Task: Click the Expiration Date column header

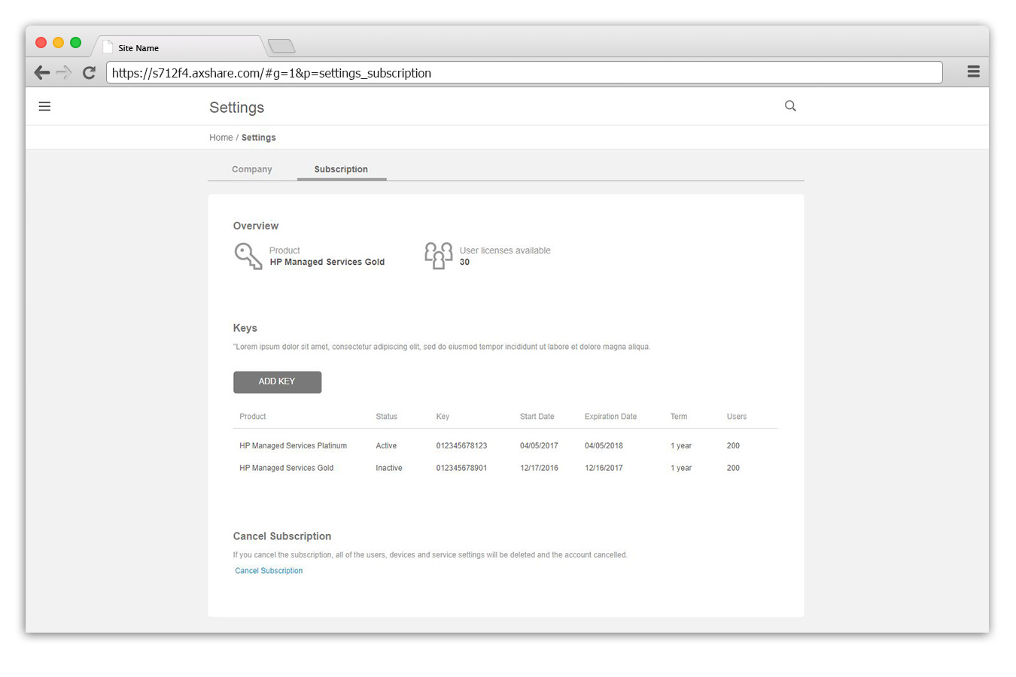Action: [610, 417]
